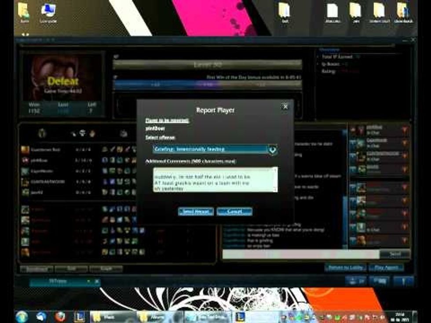Click the League of Legends taskbar icon beside Firefox
This screenshot has width=431, height=323.
[x=78, y=316]
